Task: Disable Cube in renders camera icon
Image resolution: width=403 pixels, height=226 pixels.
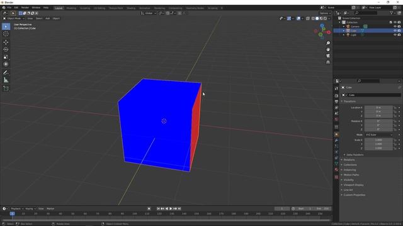Action: click(399, 31)
